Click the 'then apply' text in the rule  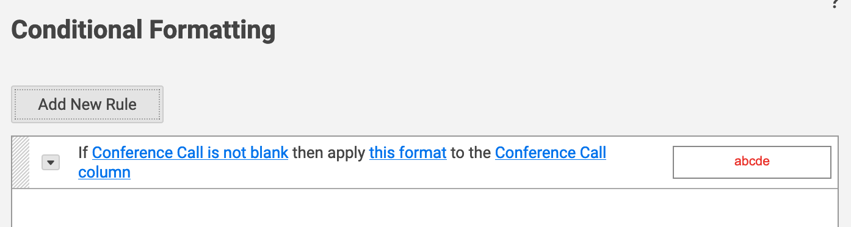(x=328, y=153)
